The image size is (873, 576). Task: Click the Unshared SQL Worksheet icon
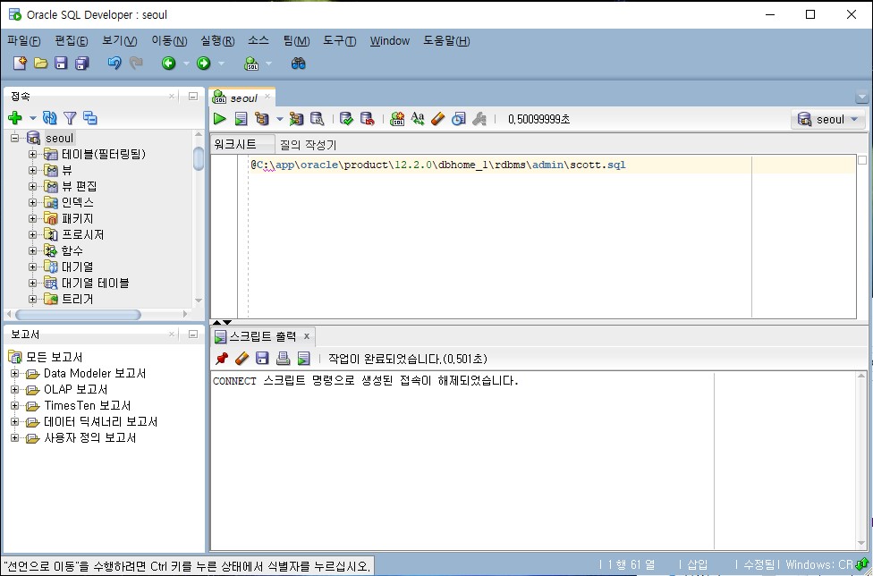click(397, 119)
